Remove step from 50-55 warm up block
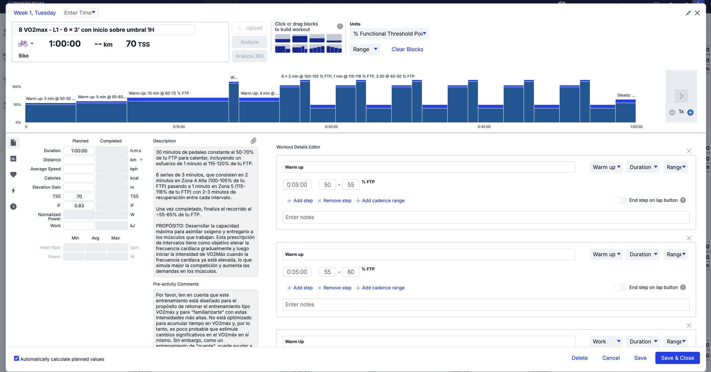The image size is (711, 372). click(x=334, y=200)
